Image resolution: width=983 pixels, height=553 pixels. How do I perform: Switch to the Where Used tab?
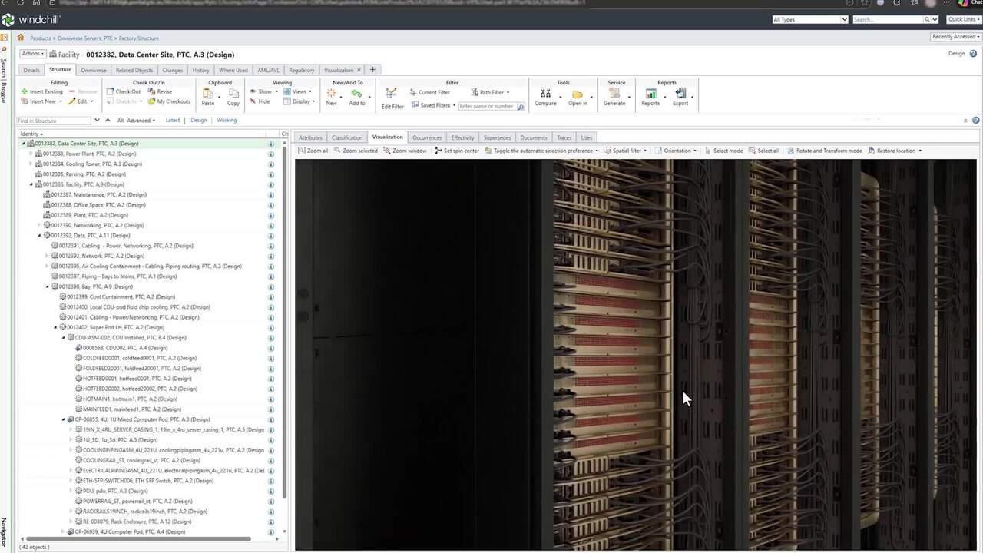pyautogui.click(x=233, y=70)
